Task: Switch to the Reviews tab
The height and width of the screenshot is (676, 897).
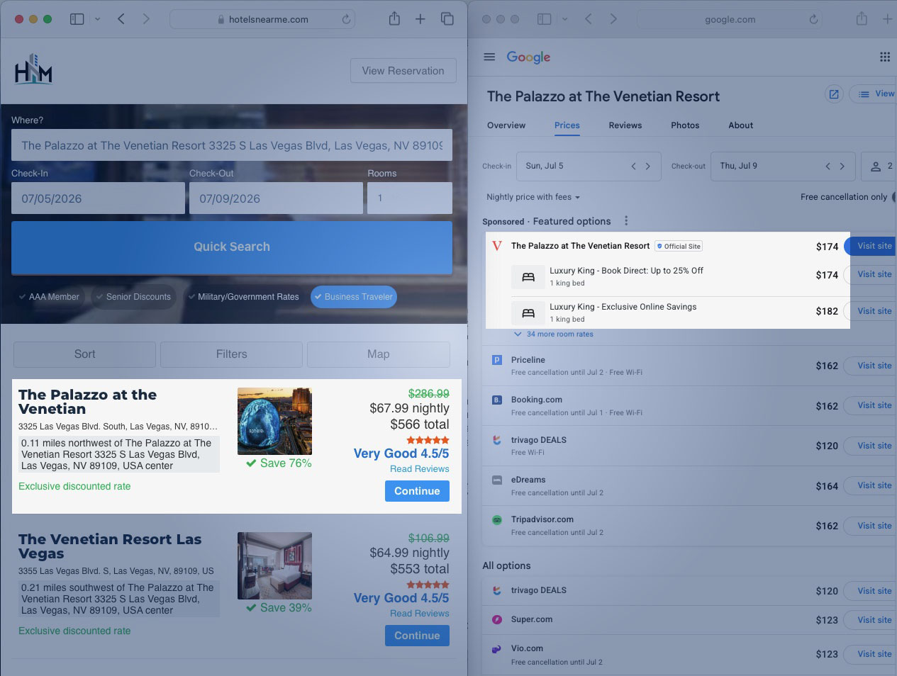Action: click(x=625, y=125)
